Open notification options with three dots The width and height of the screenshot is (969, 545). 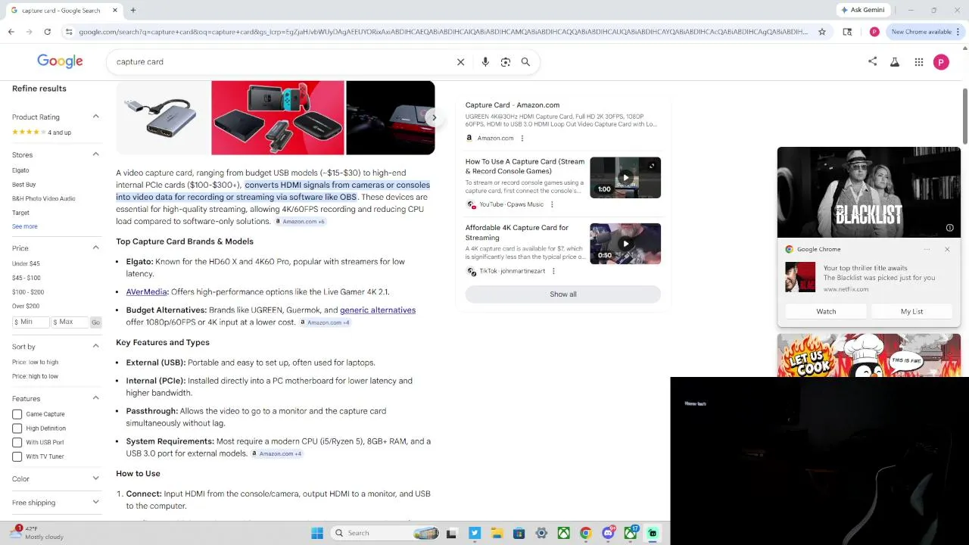coord(927,249)
